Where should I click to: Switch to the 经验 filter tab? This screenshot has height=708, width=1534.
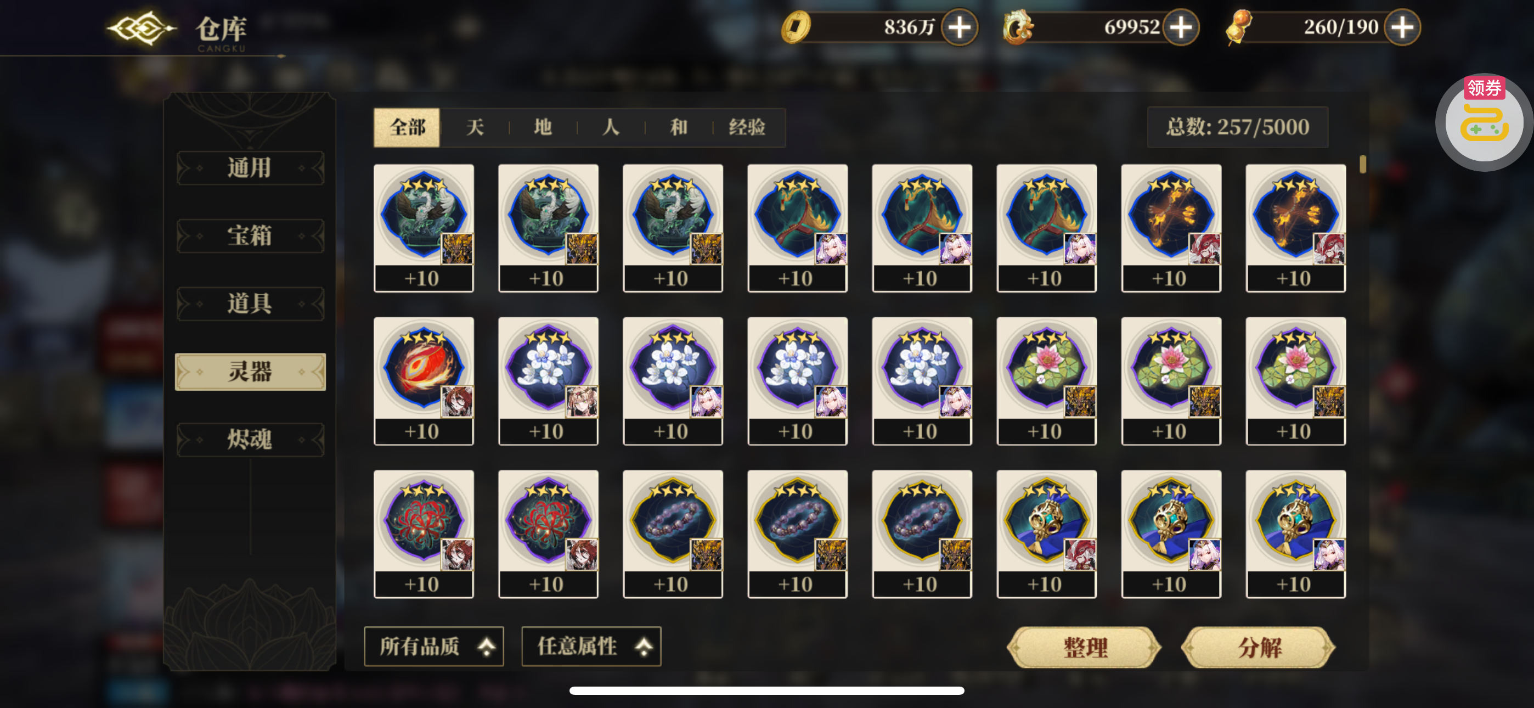point(747,127)
